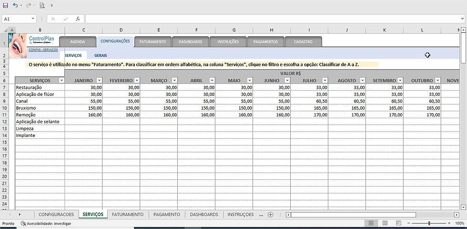
Task: Switch to the INSTRUÇOES sheet tab
Action: coord(241,214)
